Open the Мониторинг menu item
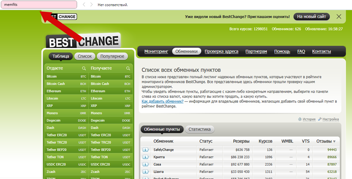 click(156, 51)
